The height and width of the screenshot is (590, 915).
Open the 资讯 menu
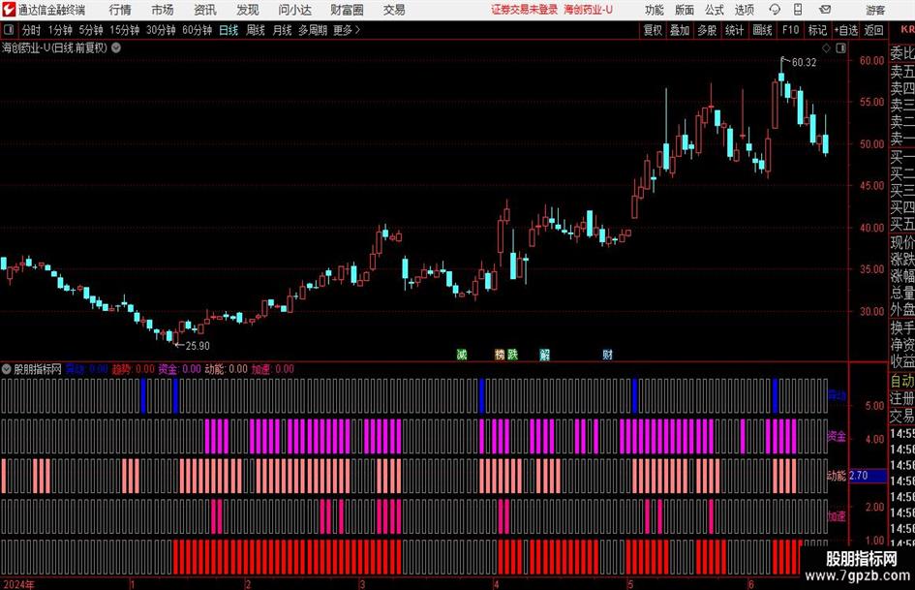point(205,10)
